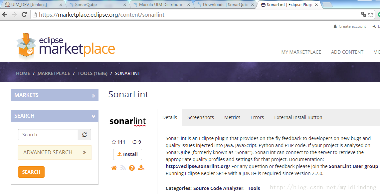Close the SonarLint | Eclipse Plugin tab
Screen dimensions: 380x194
tap(316, 5)
